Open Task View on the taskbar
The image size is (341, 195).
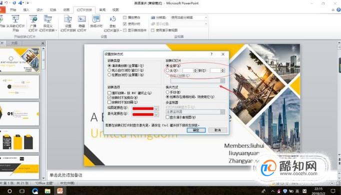(x=21, y=191)
